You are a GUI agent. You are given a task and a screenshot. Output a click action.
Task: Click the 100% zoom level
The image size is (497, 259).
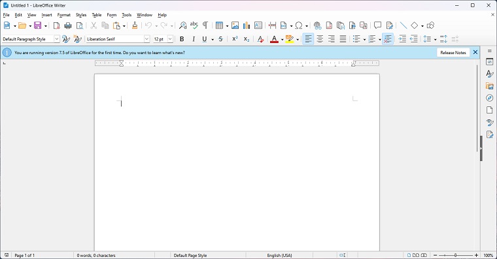488,255
